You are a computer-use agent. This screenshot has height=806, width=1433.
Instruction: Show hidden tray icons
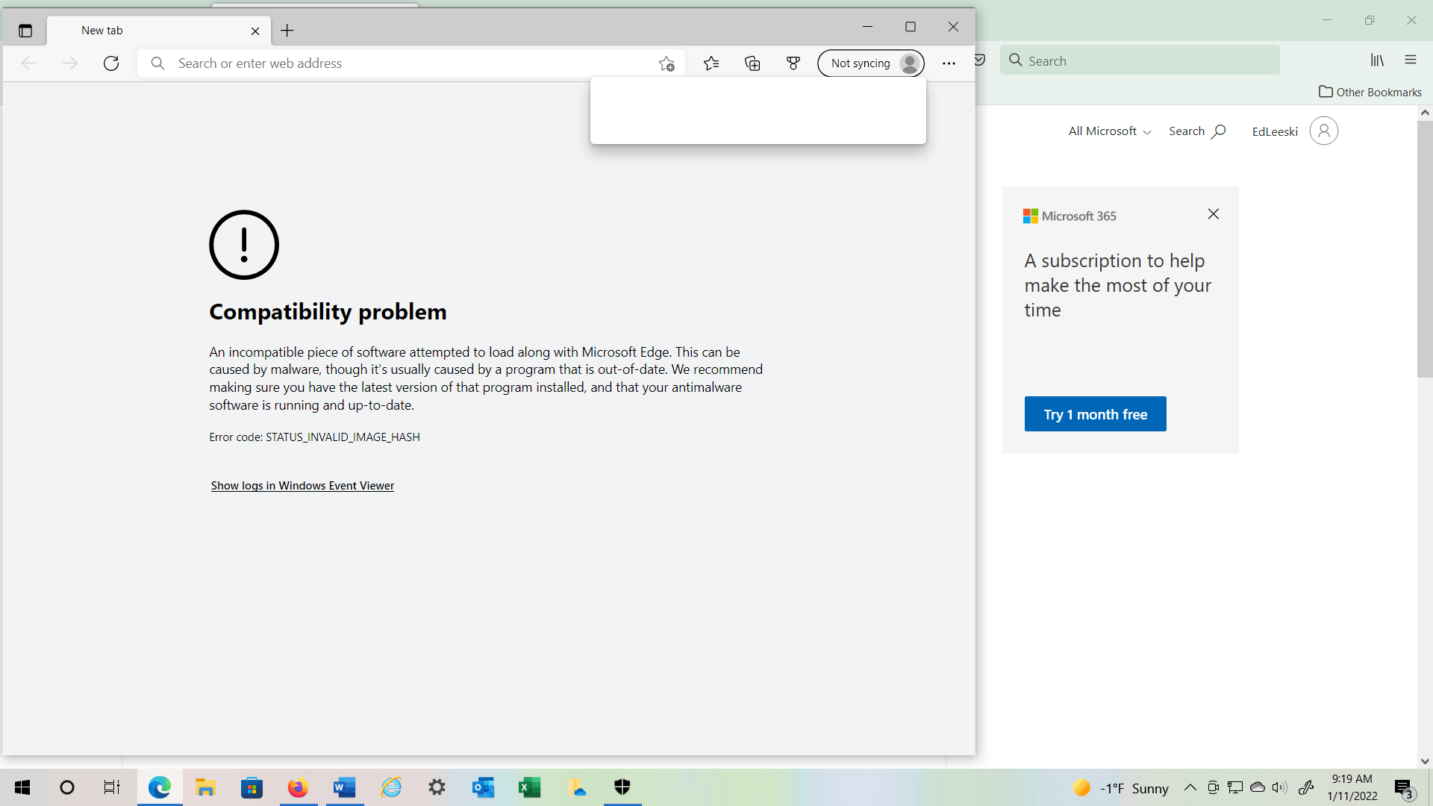click(1192, 787)
